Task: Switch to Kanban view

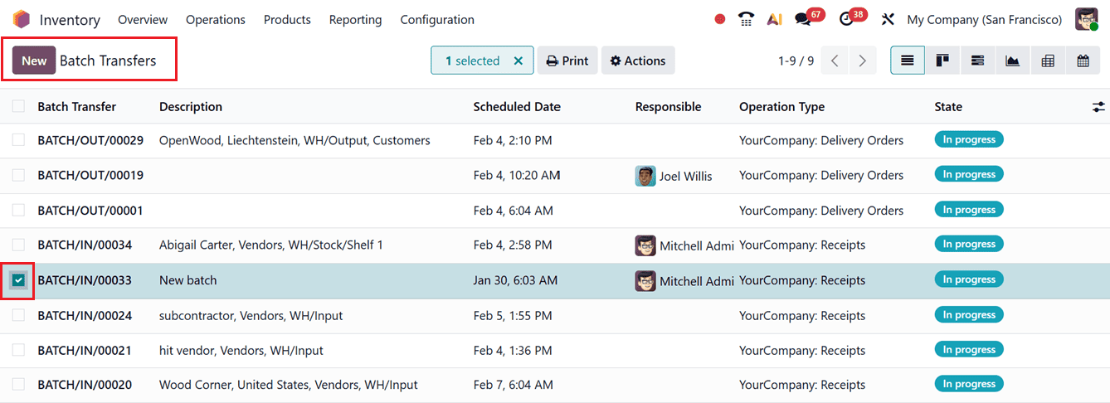Action: click(942, 61)
